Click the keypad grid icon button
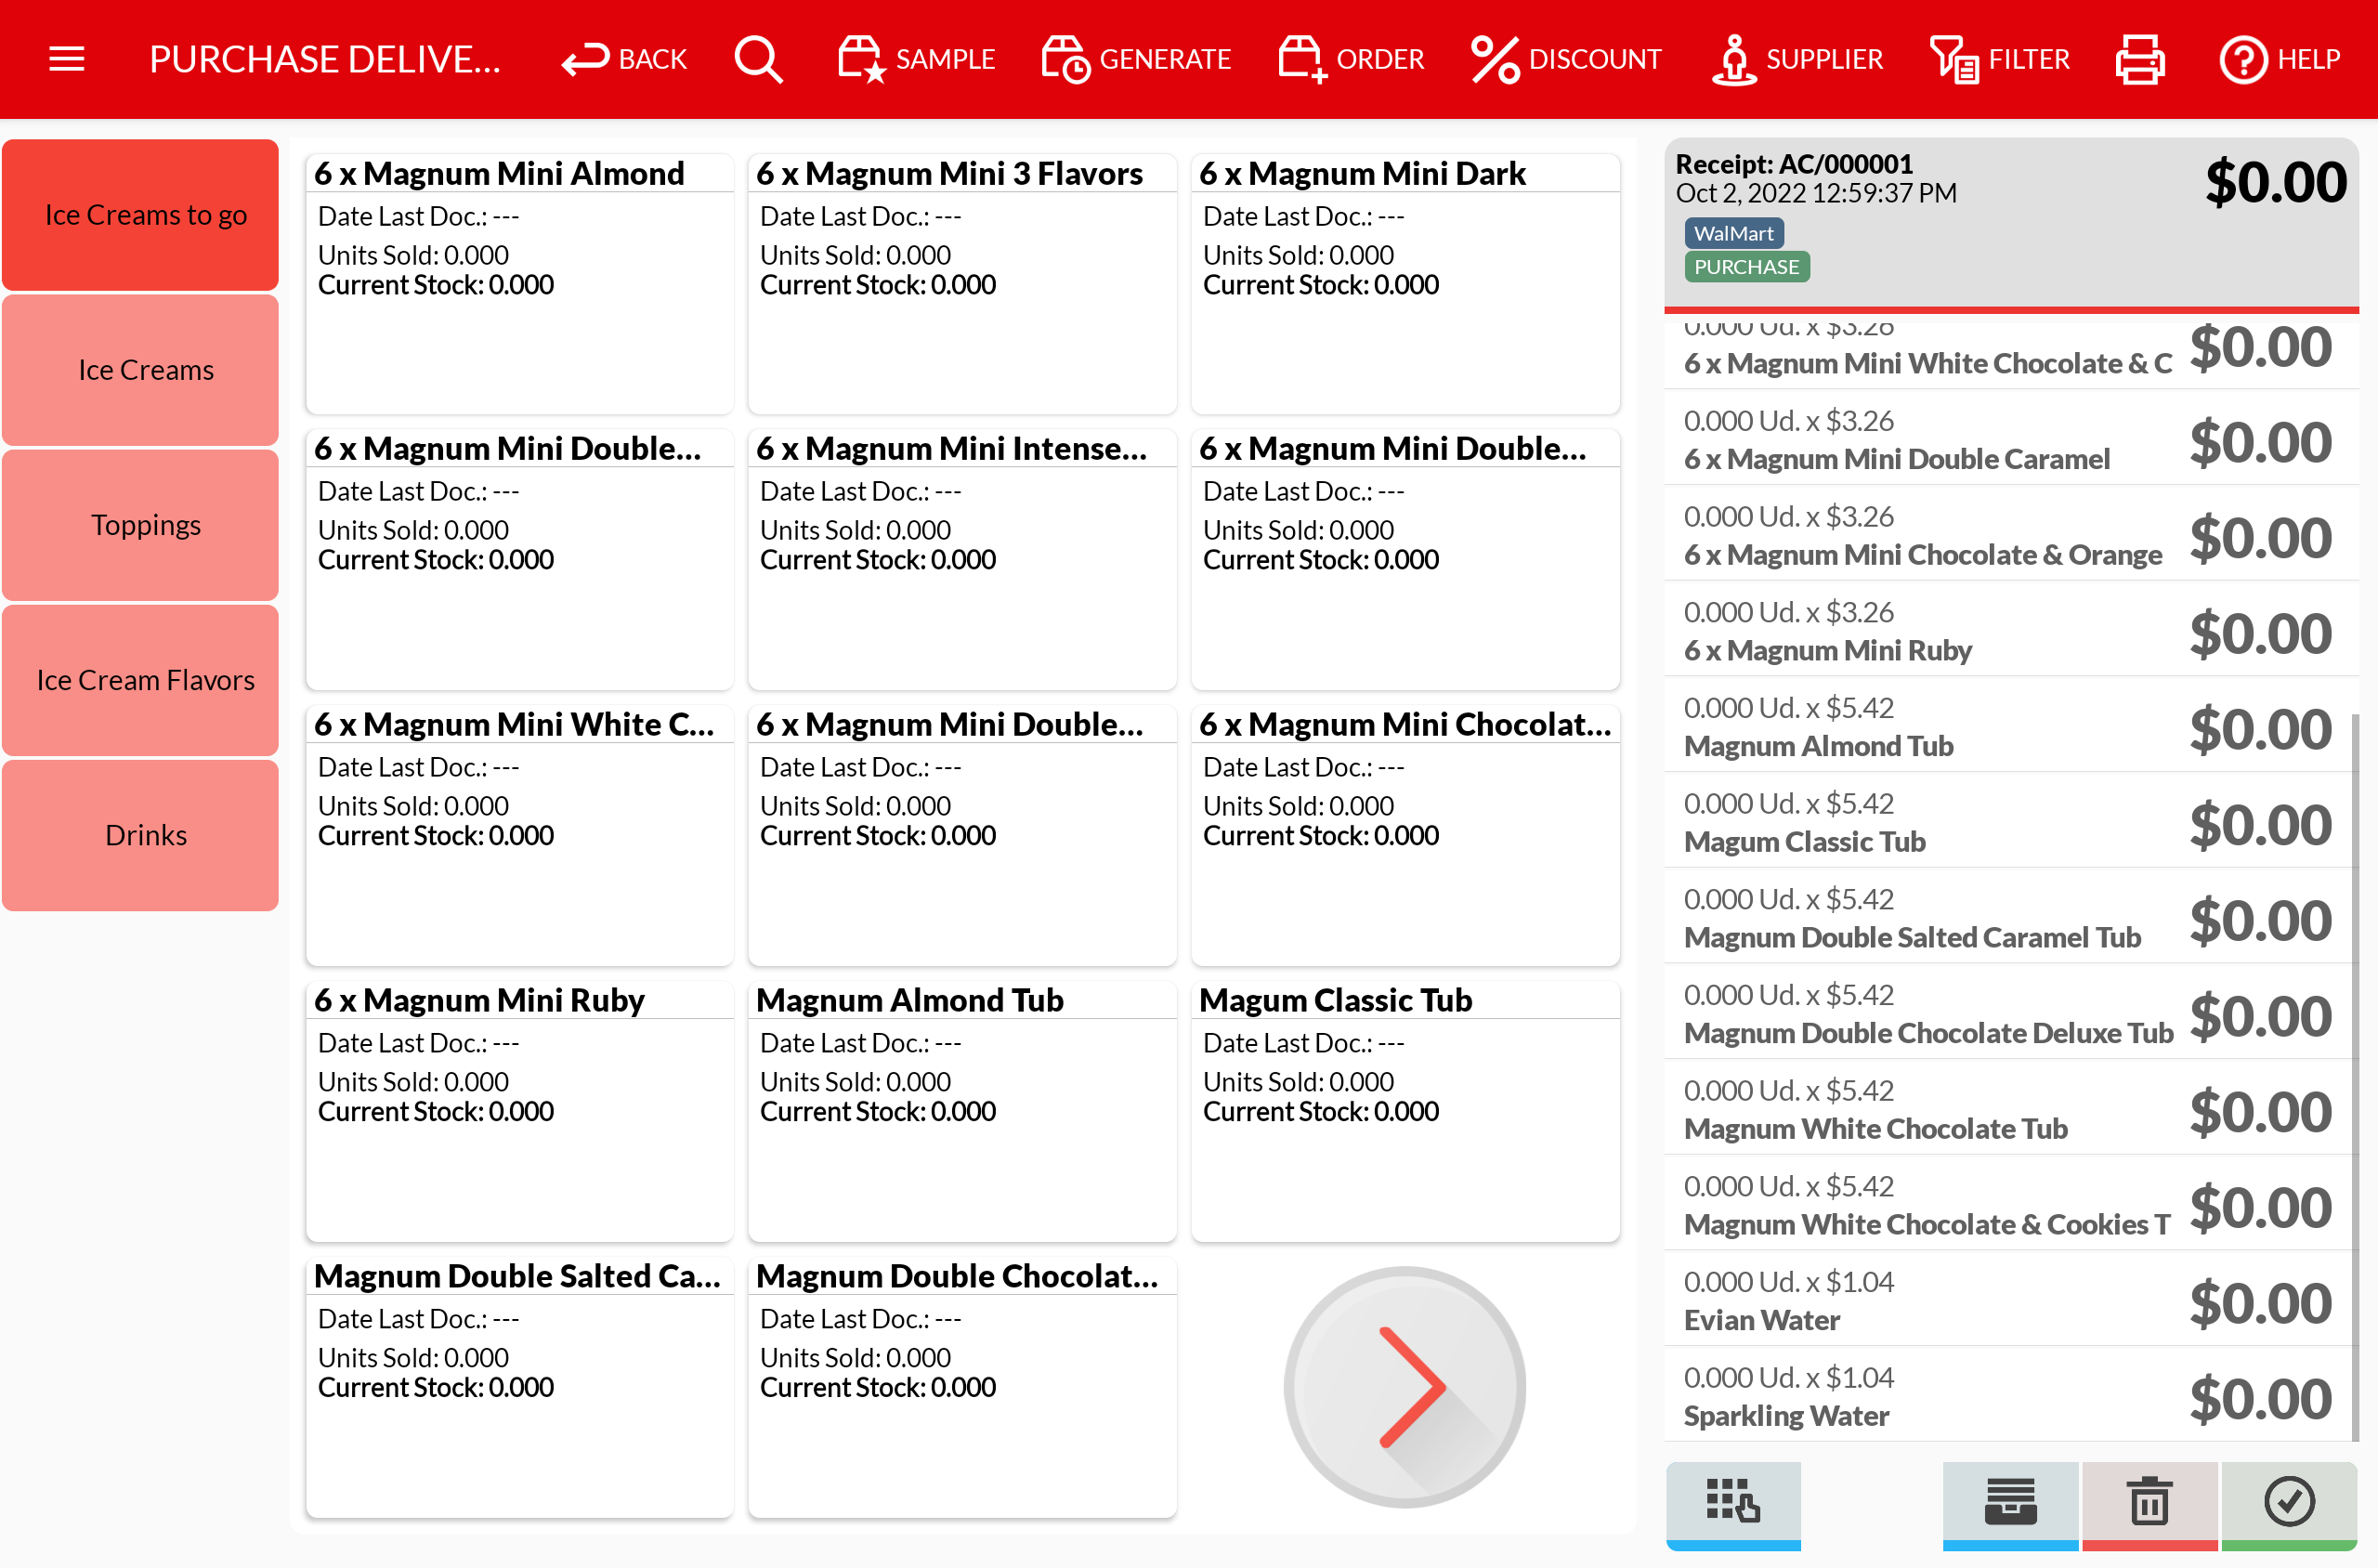Viewport: 2378px width, 1568px height. [1733, 1502]
